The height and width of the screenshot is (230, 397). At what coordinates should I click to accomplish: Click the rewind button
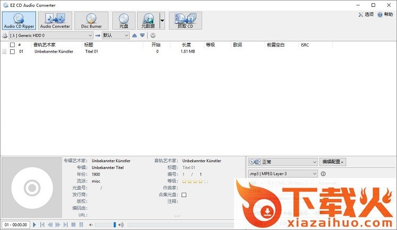pos(50,225)
